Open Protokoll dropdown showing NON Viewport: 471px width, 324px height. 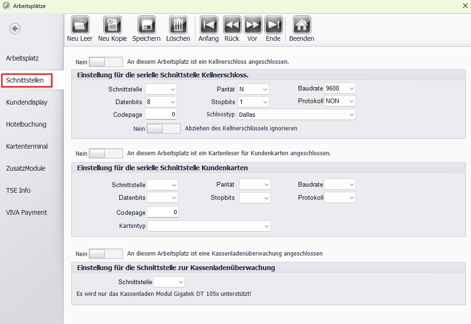340,101
